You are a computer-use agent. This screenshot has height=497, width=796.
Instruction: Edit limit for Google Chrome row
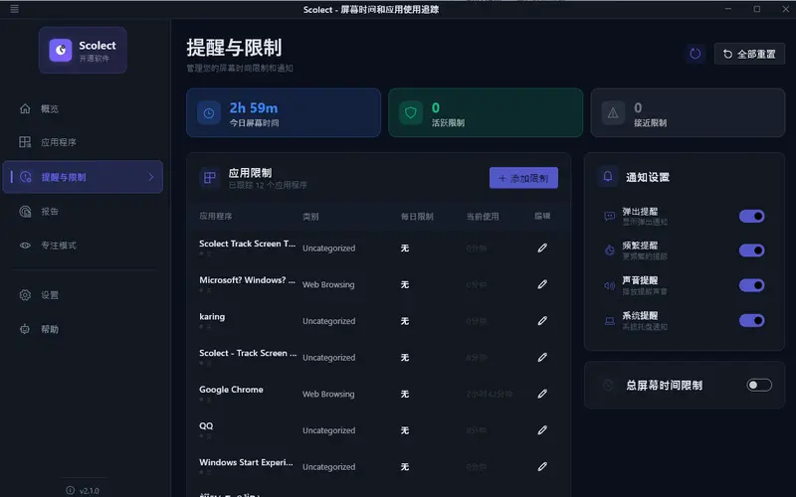pos(542,394)
